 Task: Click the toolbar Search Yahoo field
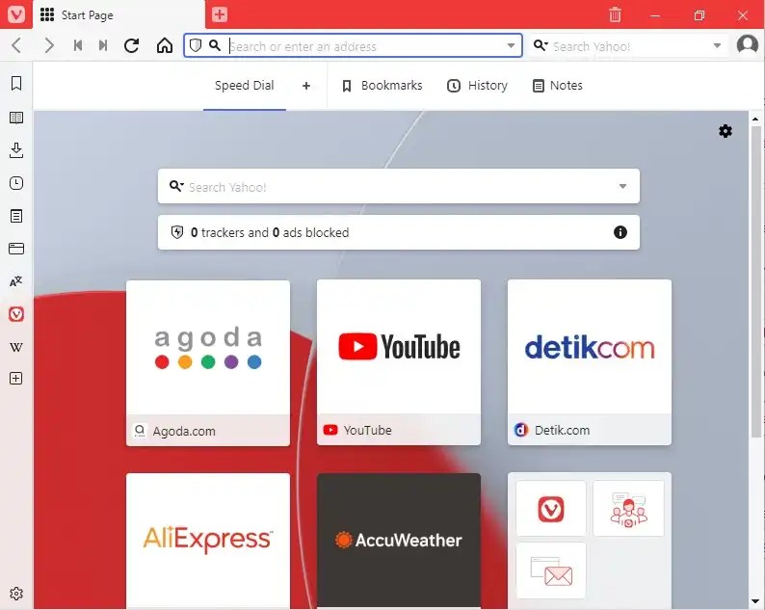[x=629, y=46]
